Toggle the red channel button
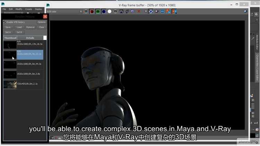This screenshot has width=260, height=146. click(x=92, y=11)
